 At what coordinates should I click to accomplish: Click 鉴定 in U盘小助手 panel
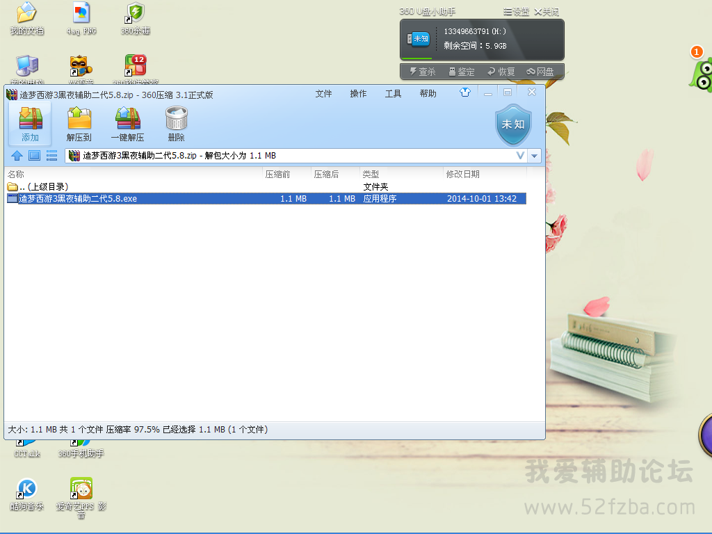coord(462,72)
